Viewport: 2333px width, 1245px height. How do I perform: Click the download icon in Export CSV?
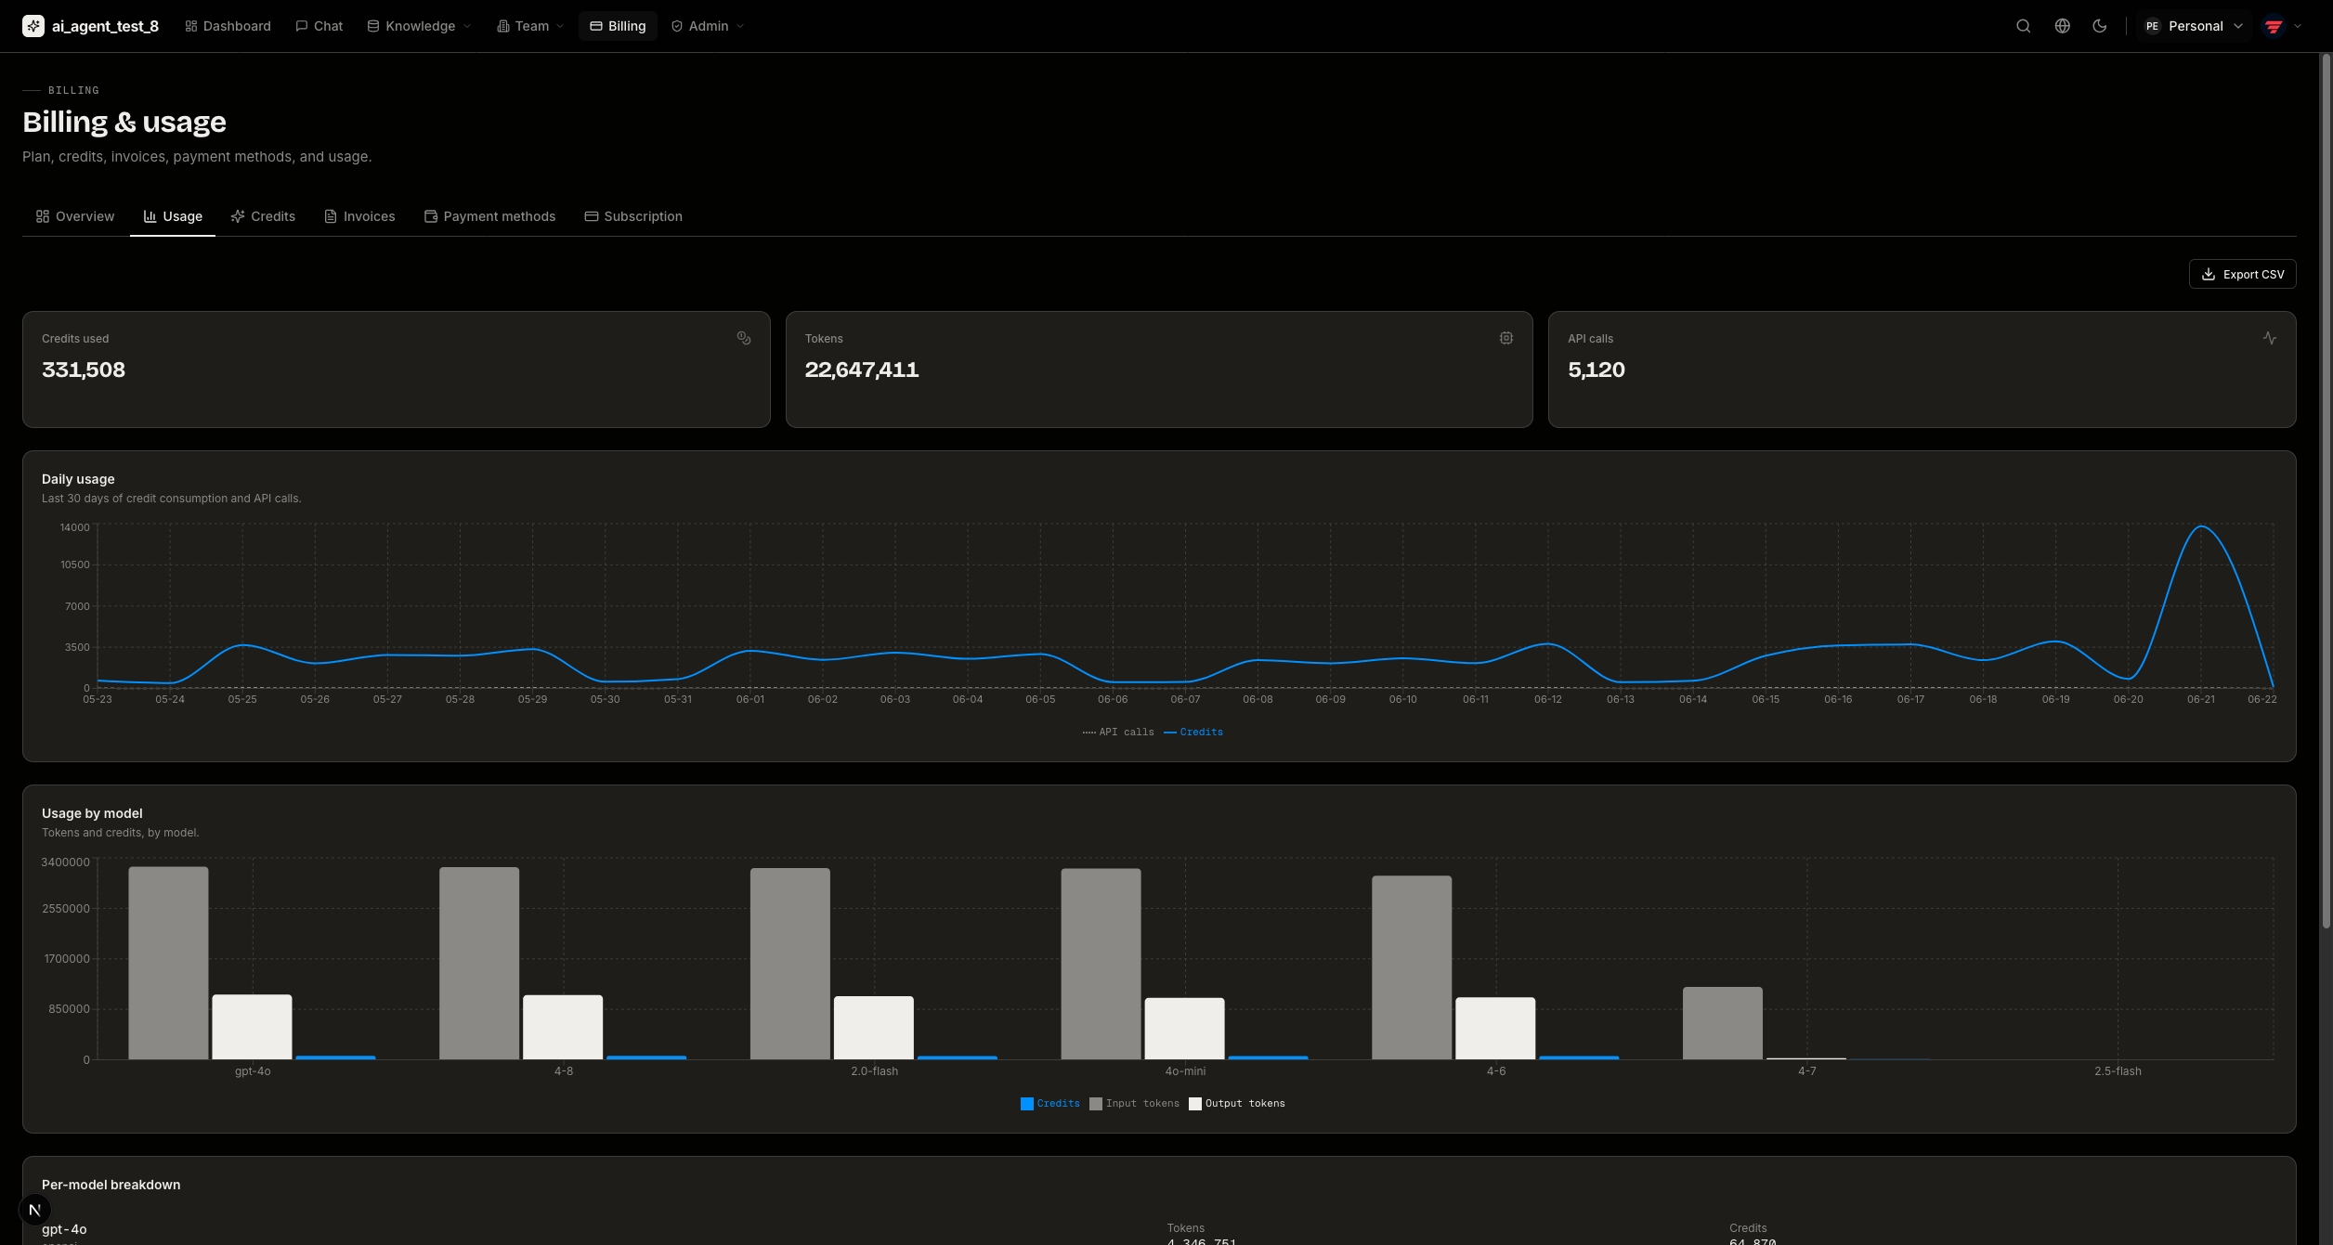pos(2209,274)
